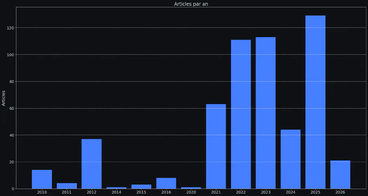Screen dimensions: 368x196
Task: Click the 2022 bar
Action: pyautogui.click(x=241, y=114)
